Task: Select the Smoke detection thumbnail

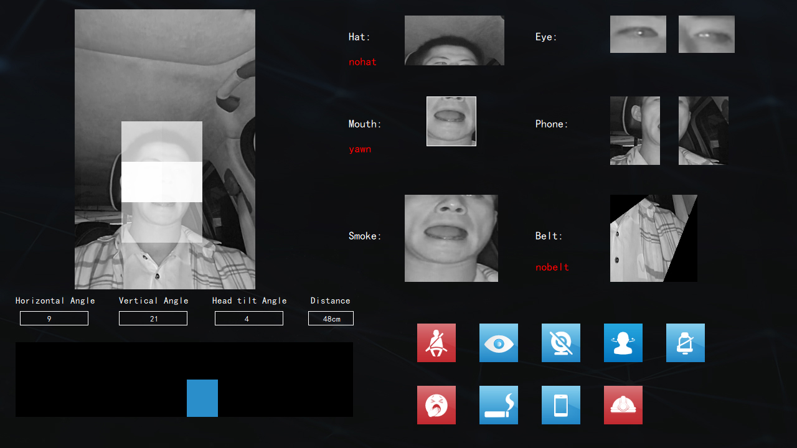Action: pyautogui.click(x=451, y=238)
